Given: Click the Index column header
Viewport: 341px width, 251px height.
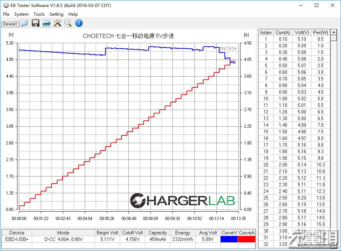Looking at the screenshot, I should tap(266, 32).
